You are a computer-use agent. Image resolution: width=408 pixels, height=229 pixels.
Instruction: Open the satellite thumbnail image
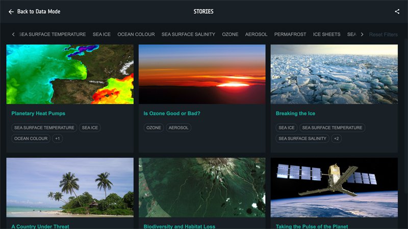coord(334,187)
